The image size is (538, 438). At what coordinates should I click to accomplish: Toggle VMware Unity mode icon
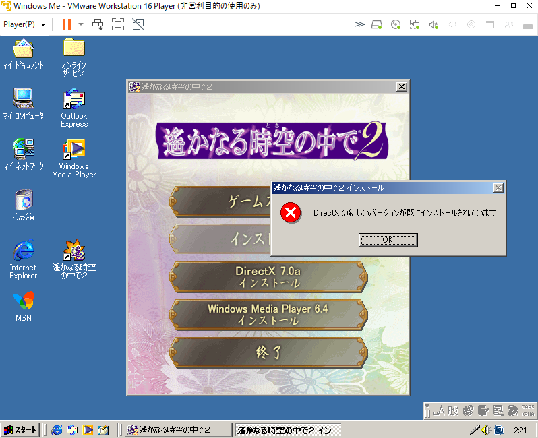(138, 24)
